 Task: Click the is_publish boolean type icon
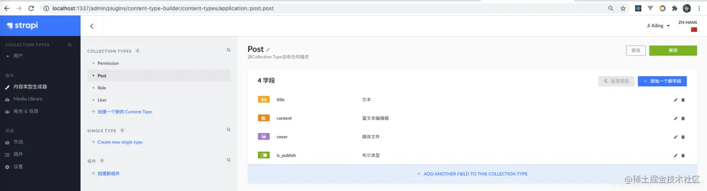263,155
